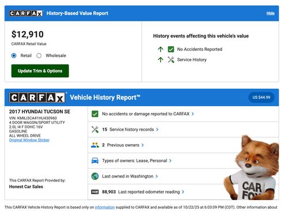
Task: Click the green checkmark beside No Accidents Reported
Action: [x=171, y=50]
